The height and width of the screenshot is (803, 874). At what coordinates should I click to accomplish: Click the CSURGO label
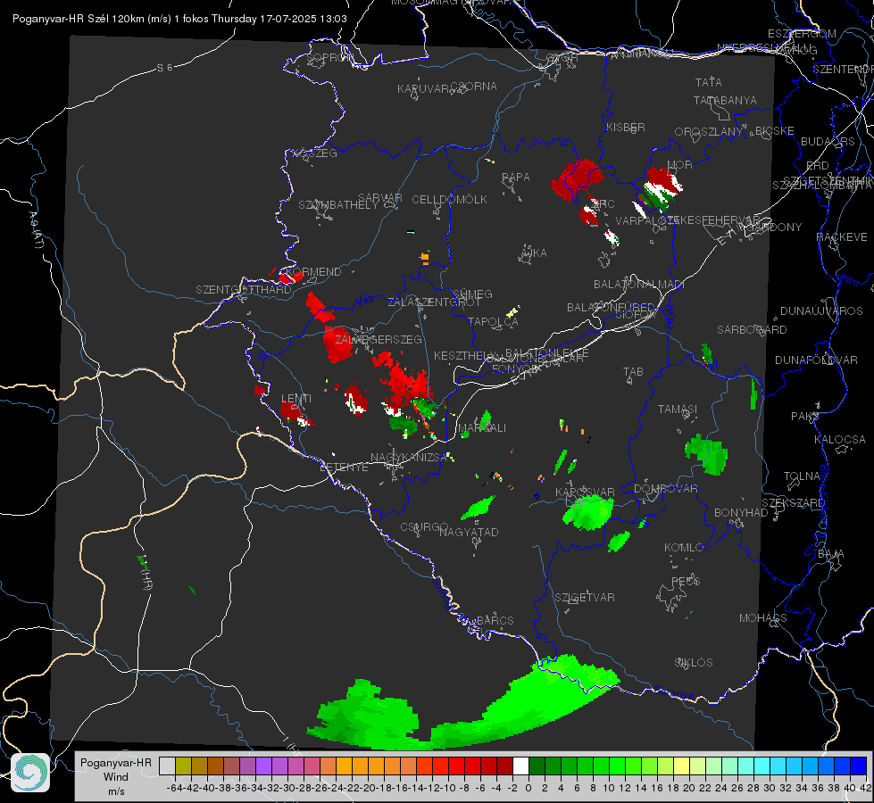424,527
